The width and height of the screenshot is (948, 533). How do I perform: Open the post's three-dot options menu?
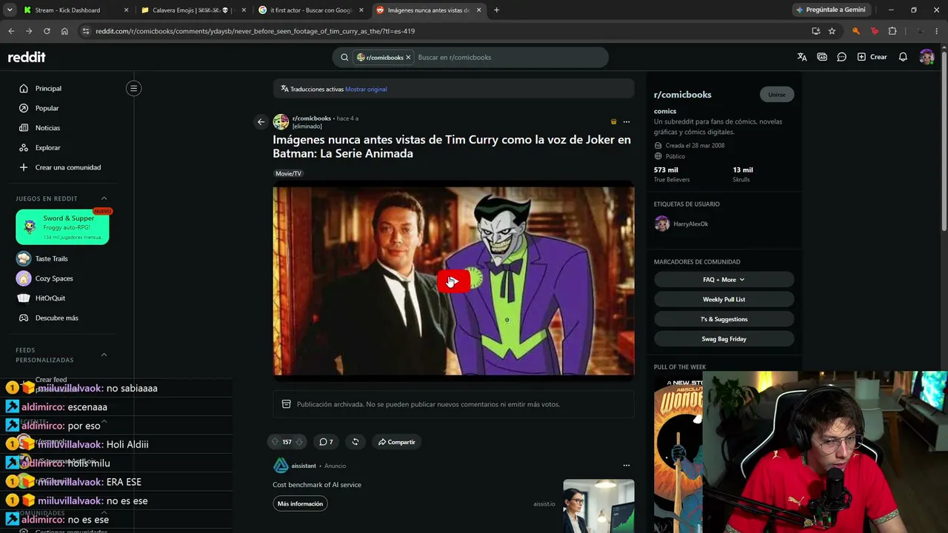tap(626, 122)
